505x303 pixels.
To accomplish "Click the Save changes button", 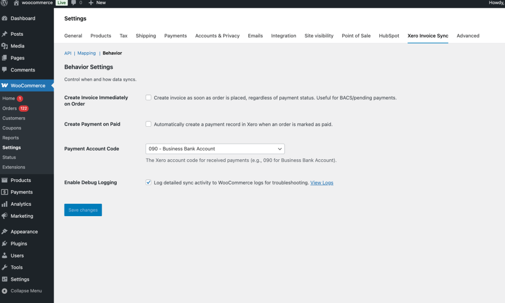I will click(x=83, y=210).
